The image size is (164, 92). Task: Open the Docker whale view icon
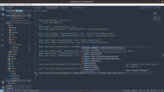tap(3, 45)
